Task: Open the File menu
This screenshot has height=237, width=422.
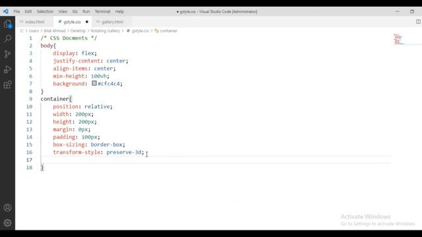Action: [16, 12]
